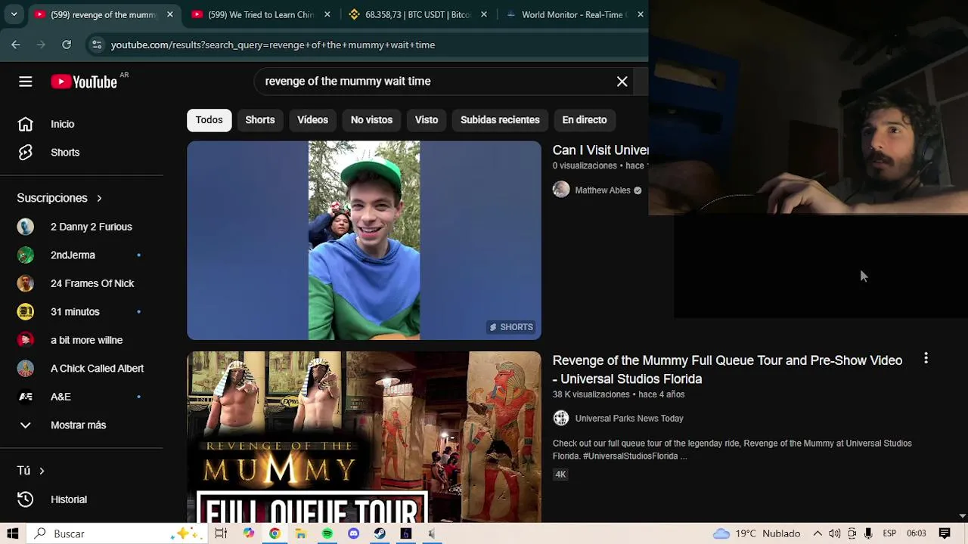
Task: Click the ESP language indicator
Action: tap(889, 533)
